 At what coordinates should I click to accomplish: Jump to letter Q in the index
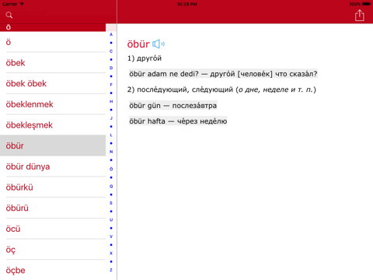pos(111,186)
